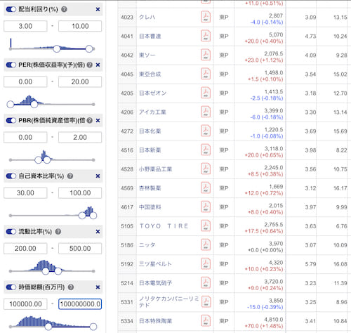Click help icon next to 時価総額(百万円)
Image resolution: width=351 pixels, height=333 pixels.
pos(71,287)
